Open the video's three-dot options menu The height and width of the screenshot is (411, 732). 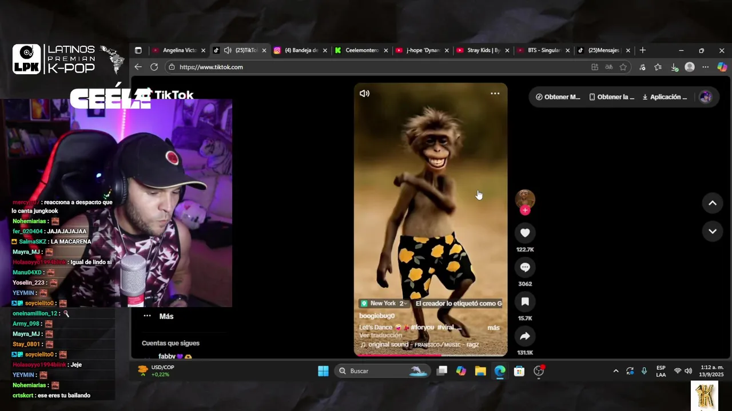pyautogui.click(x=495, y=94)
